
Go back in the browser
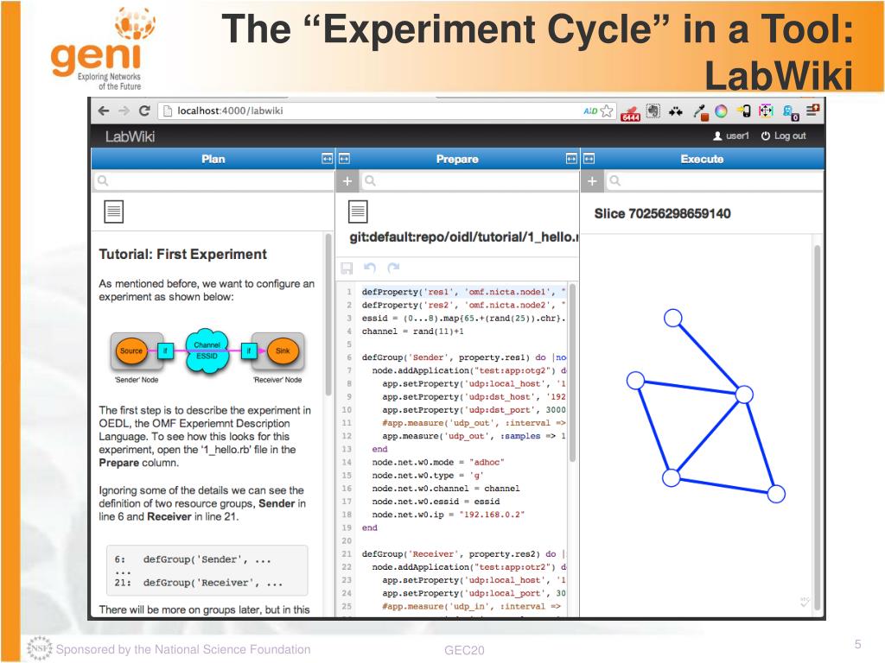click(104, 111)
